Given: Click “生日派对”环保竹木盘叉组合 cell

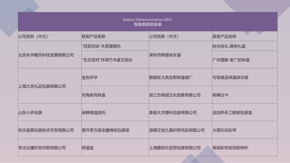Looking at the screenshot, I should pos(115,60).
